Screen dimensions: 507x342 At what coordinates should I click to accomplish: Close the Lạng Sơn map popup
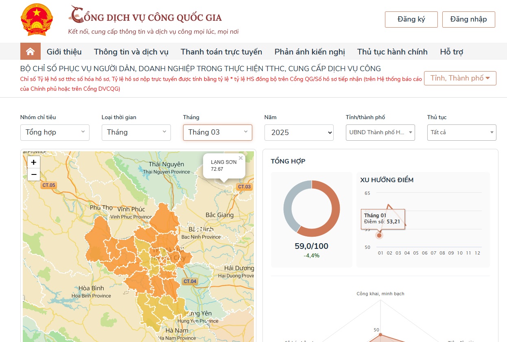point(240,158)
